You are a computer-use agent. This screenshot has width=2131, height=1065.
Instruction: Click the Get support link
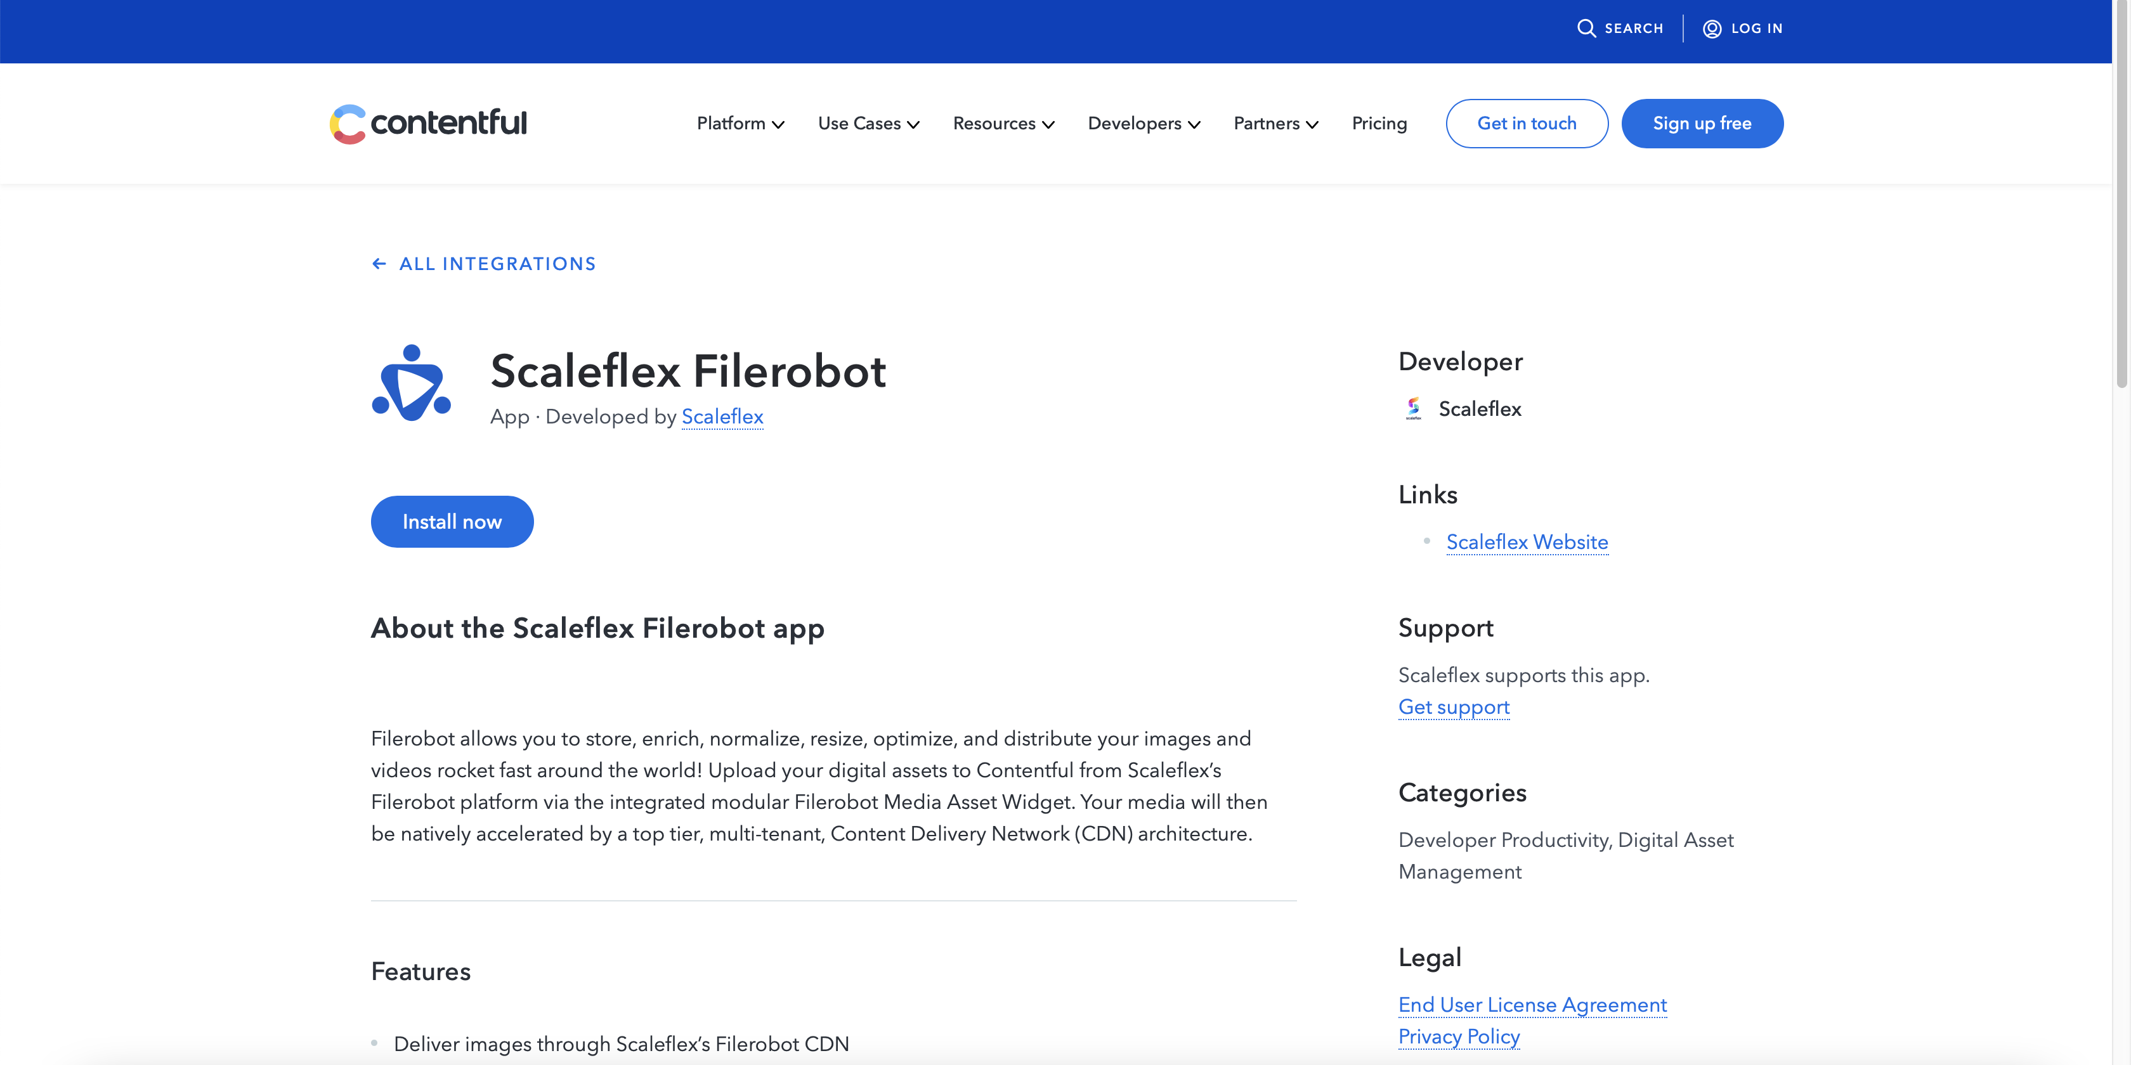(1454, 707)
